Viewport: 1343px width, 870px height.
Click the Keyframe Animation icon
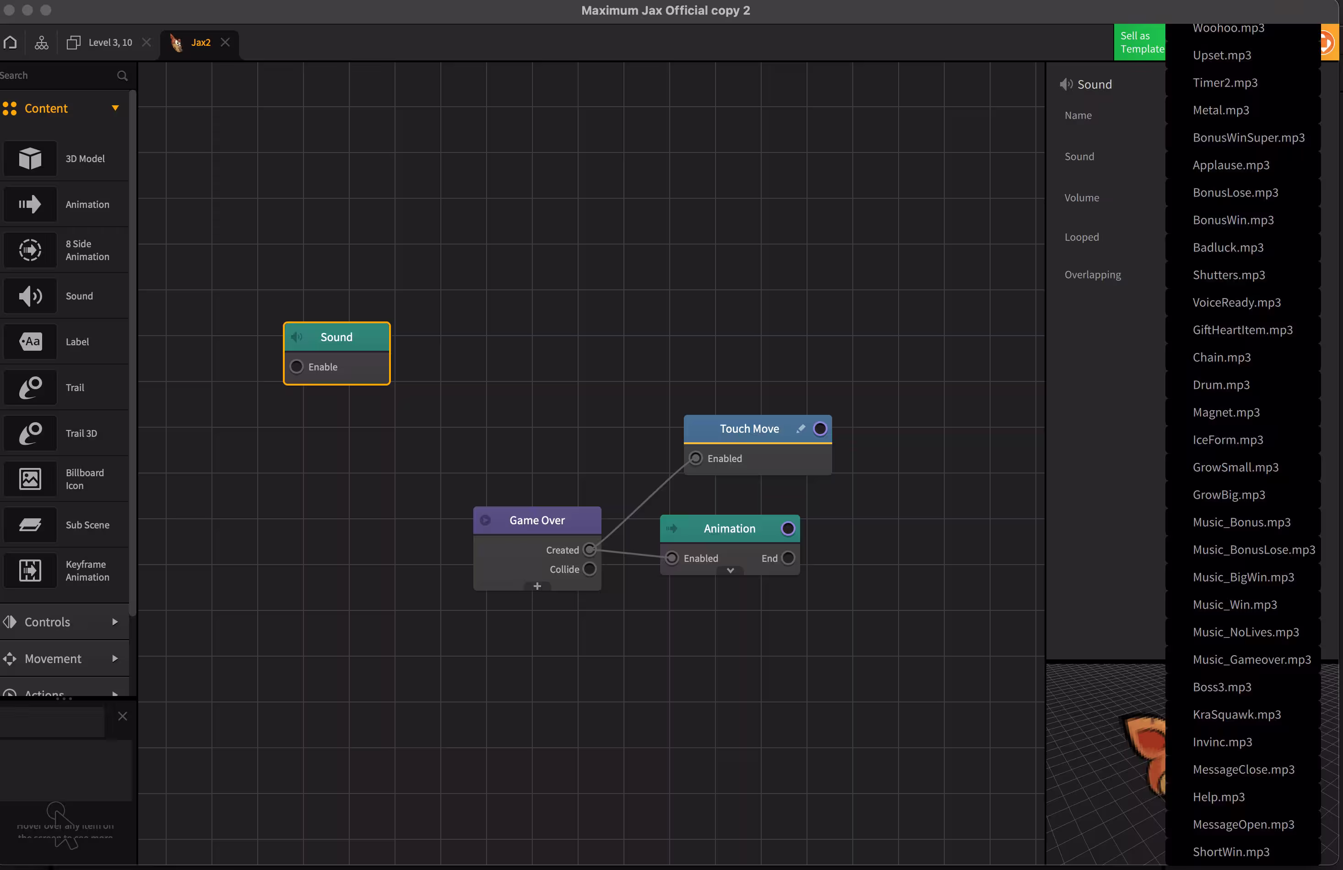pyautogui.click(x=30, y=570)
